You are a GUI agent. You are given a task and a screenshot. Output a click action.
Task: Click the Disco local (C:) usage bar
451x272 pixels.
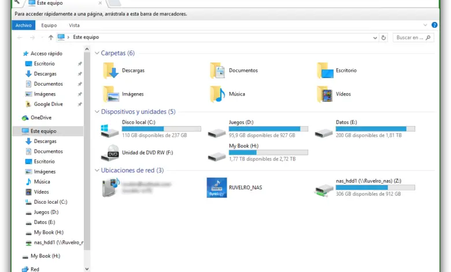click(161, 128)
